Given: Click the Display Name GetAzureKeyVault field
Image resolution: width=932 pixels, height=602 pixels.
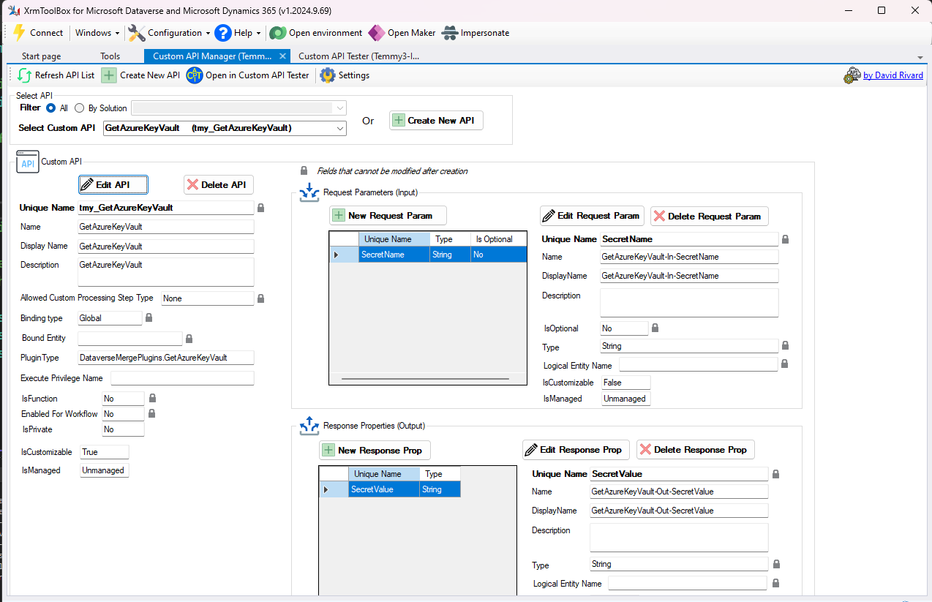Looking at the screenshot, I should click(166, 247).
